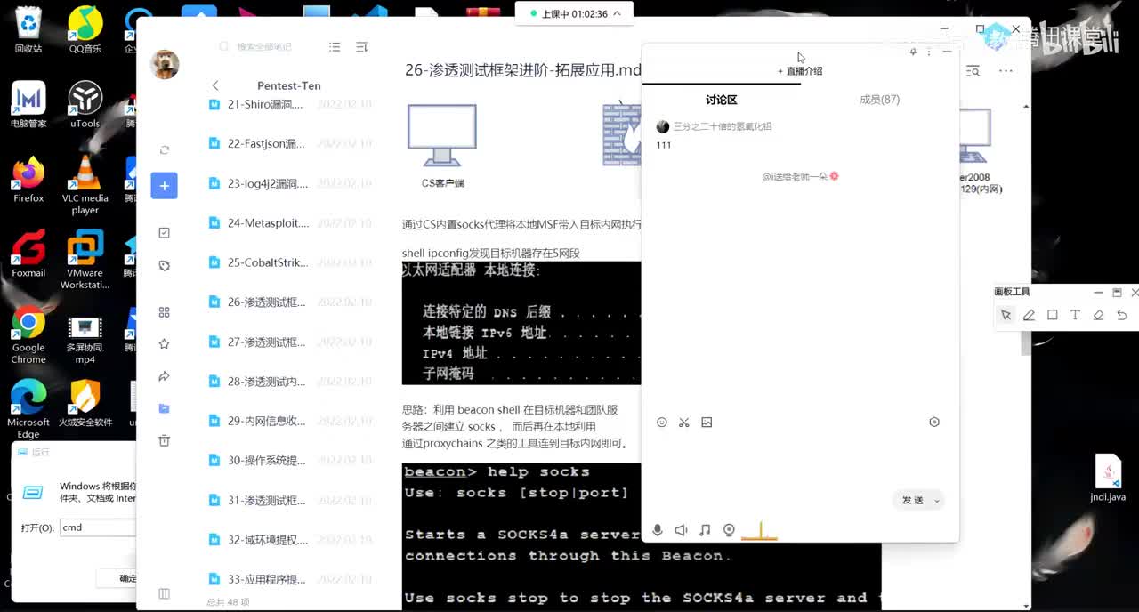1139x612 pixels.
Task: Click the 打开 input in Run dialog
Action: 96,527
